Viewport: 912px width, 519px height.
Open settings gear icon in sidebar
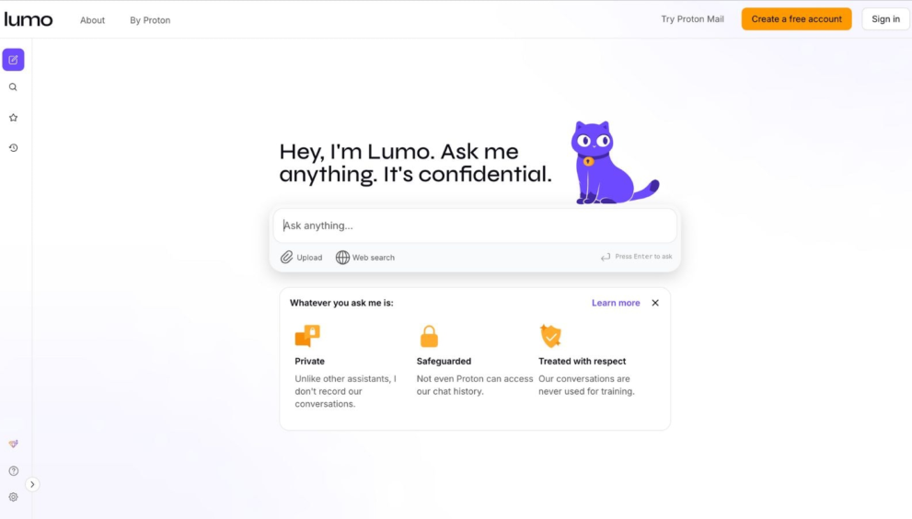click(14, 497)
